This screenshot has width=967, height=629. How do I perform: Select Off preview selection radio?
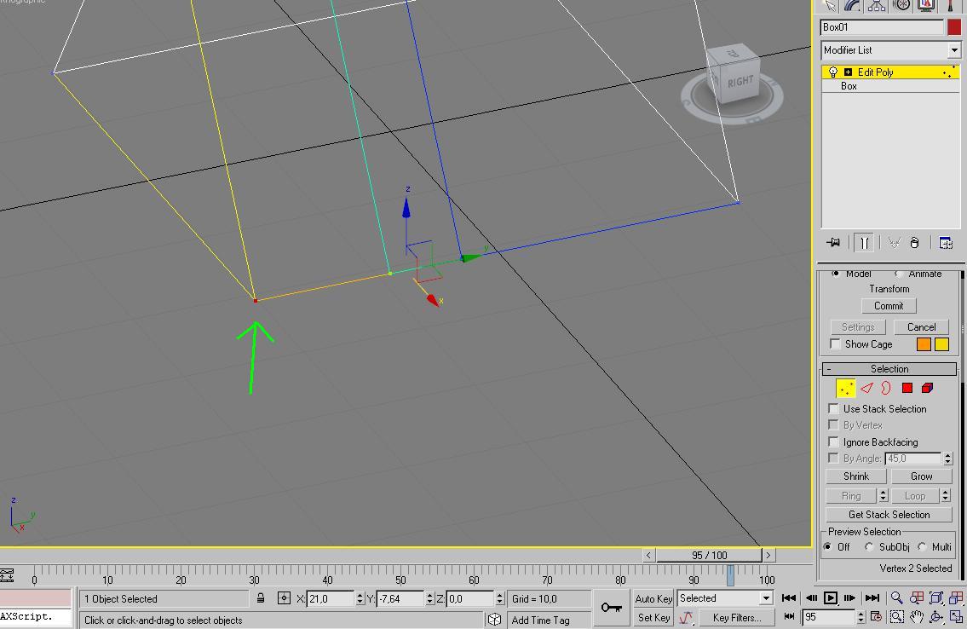827,547
